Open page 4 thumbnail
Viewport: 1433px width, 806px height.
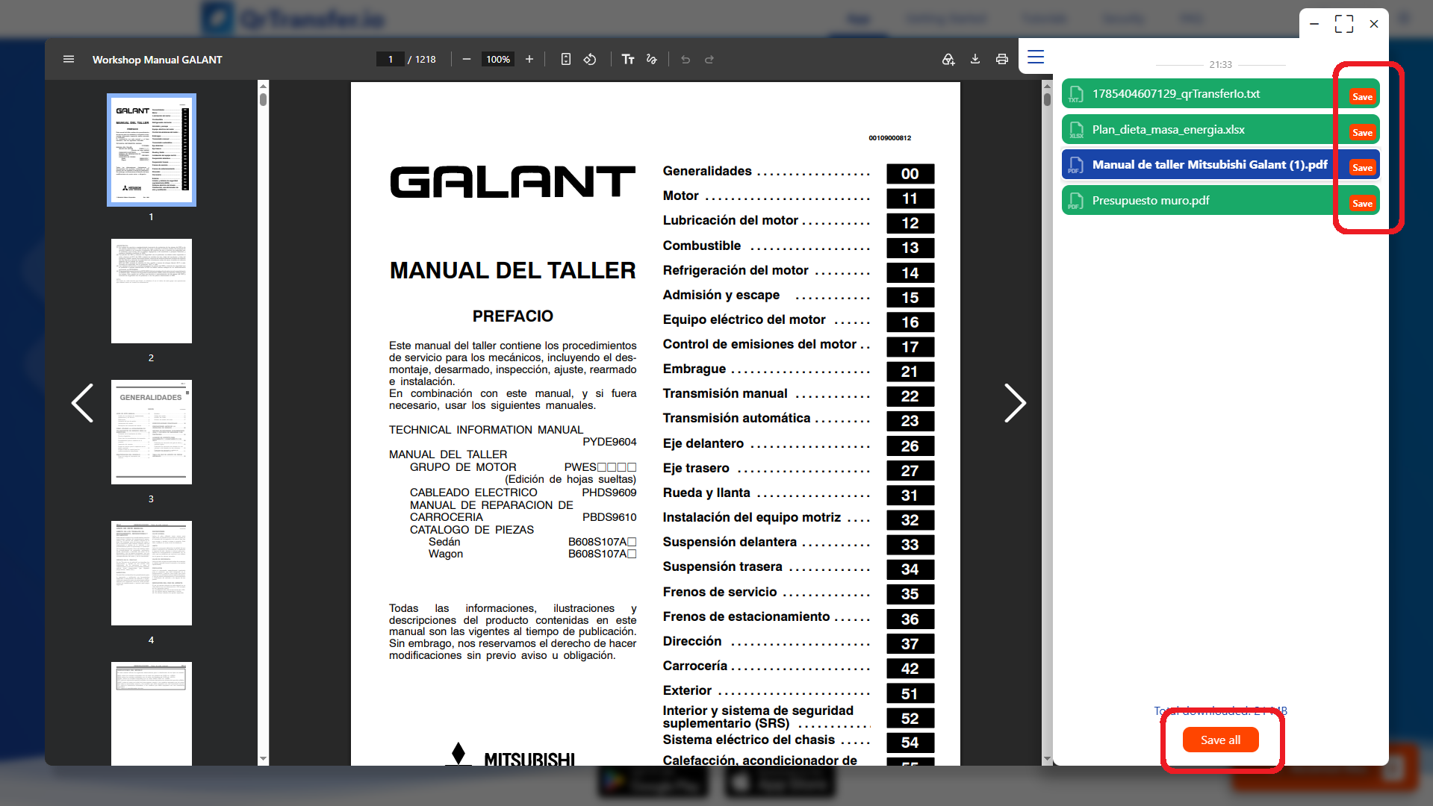tap(152, 573)
